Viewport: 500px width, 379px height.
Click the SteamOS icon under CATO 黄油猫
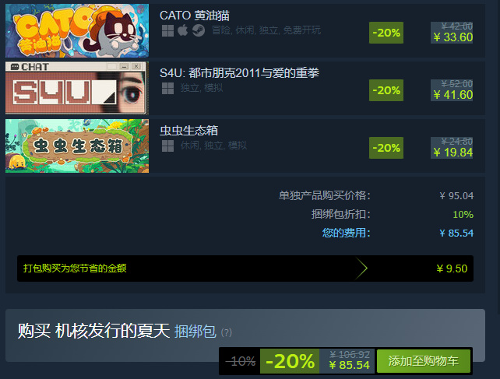199,30
